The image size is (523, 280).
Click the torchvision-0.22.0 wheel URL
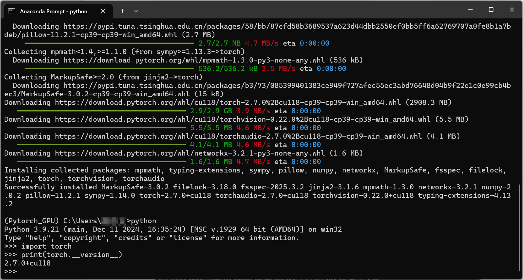tap(211, 119)
